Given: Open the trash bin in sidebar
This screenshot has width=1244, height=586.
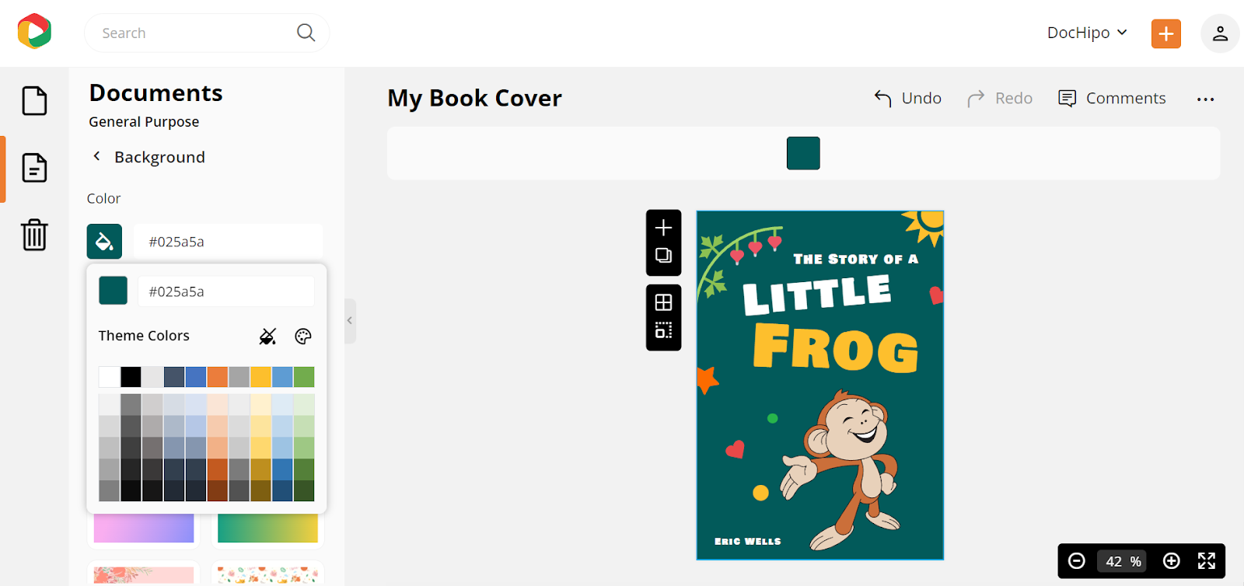Looking at the screenshot, I should click(34, 235).
